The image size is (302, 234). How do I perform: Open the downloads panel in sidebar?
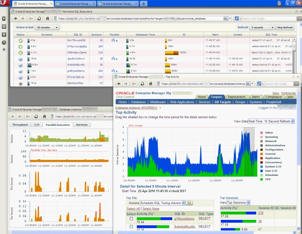pos(4,34)
